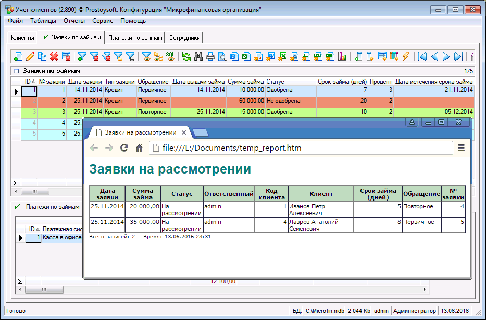Open the Таблицы menu
Screen dimensions: 486x320
tap(43, 21)
